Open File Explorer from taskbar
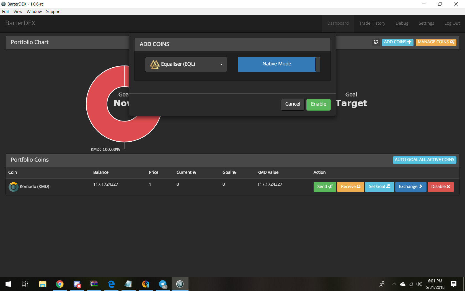Screen dimensions: 465x291 [42, 284]
